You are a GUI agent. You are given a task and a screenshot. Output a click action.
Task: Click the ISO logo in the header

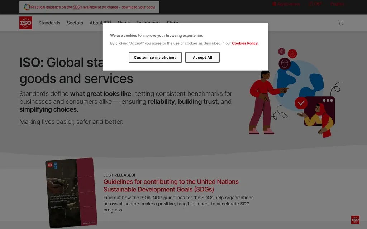click(26, 23)
